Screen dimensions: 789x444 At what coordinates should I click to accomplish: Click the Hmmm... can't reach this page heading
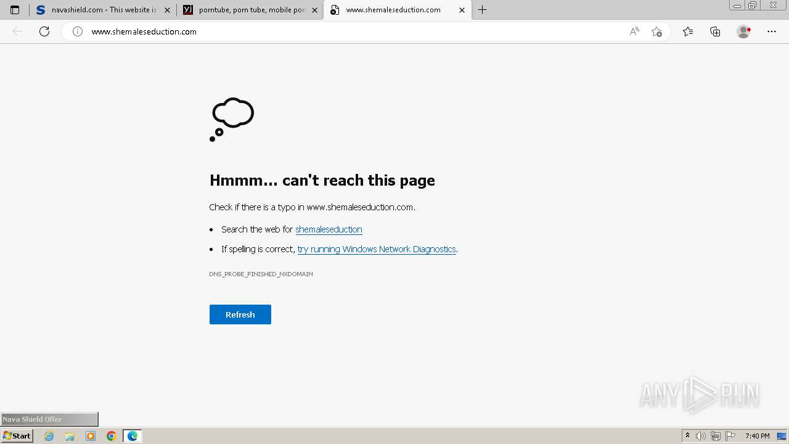tap(322, 180)
